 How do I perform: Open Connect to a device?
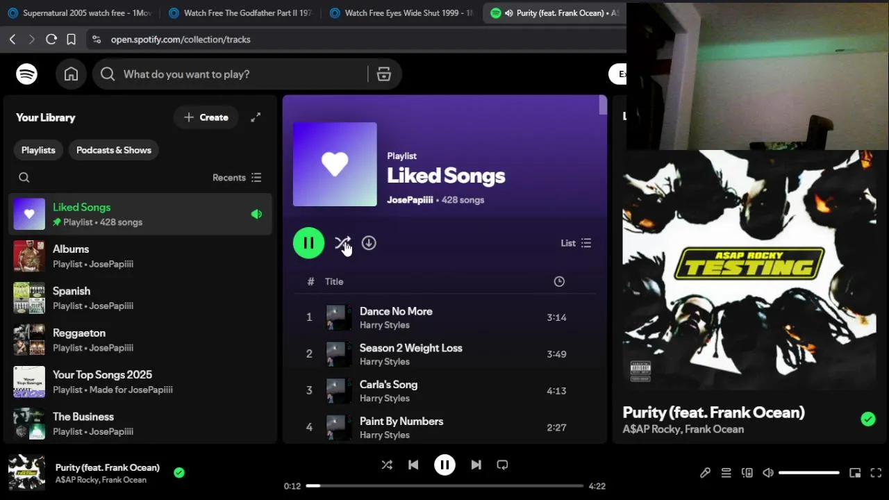(x=747, y=473)
